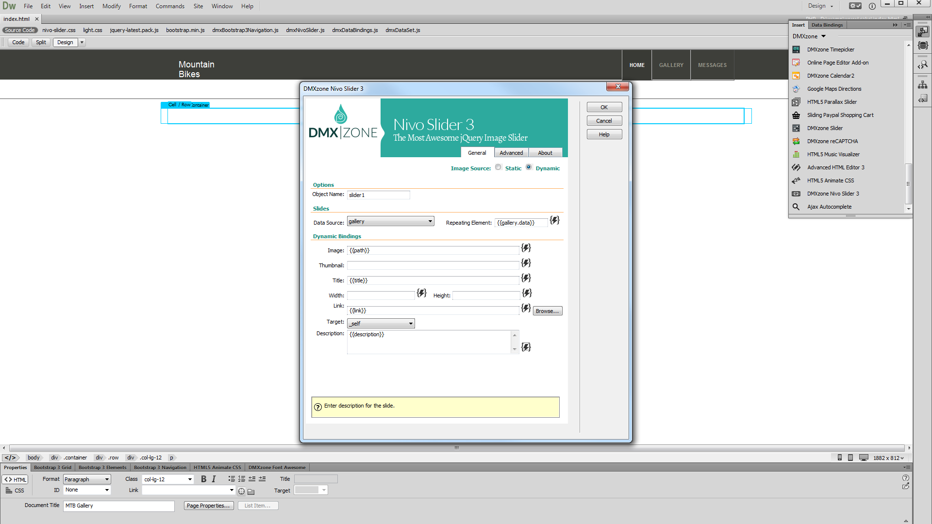The width and height of the screenshot is (932, 524).
Task: Open the Design view dropdown arrow
Action: 82,42
